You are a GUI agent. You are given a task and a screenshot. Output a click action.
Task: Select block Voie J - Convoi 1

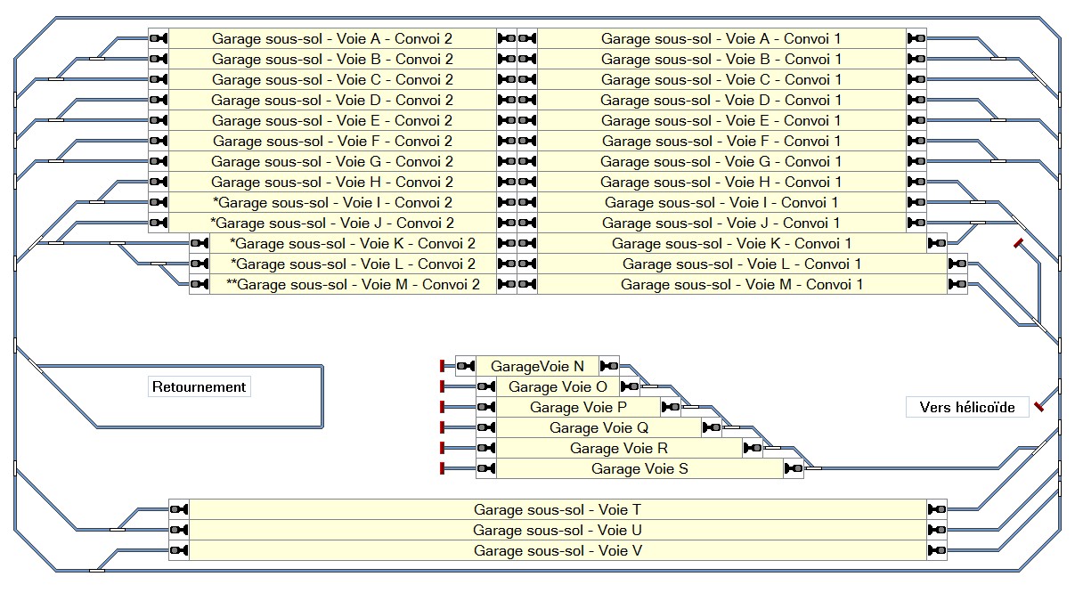tap(722, 223)
